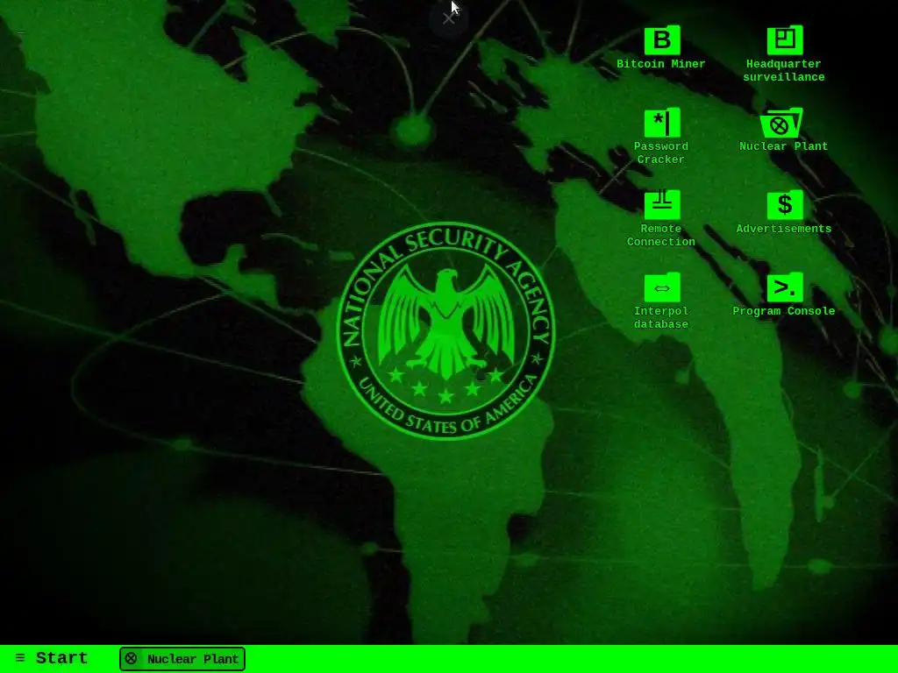Click the X close button at top
Viewport: 898px width, 673px height.
pos(448,18)
